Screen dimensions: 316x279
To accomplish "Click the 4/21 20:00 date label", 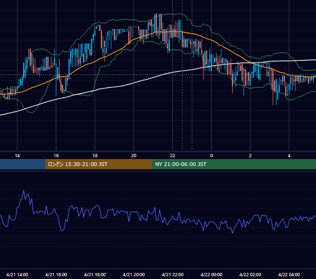I will pyautogui.click(x=134, y=274).
